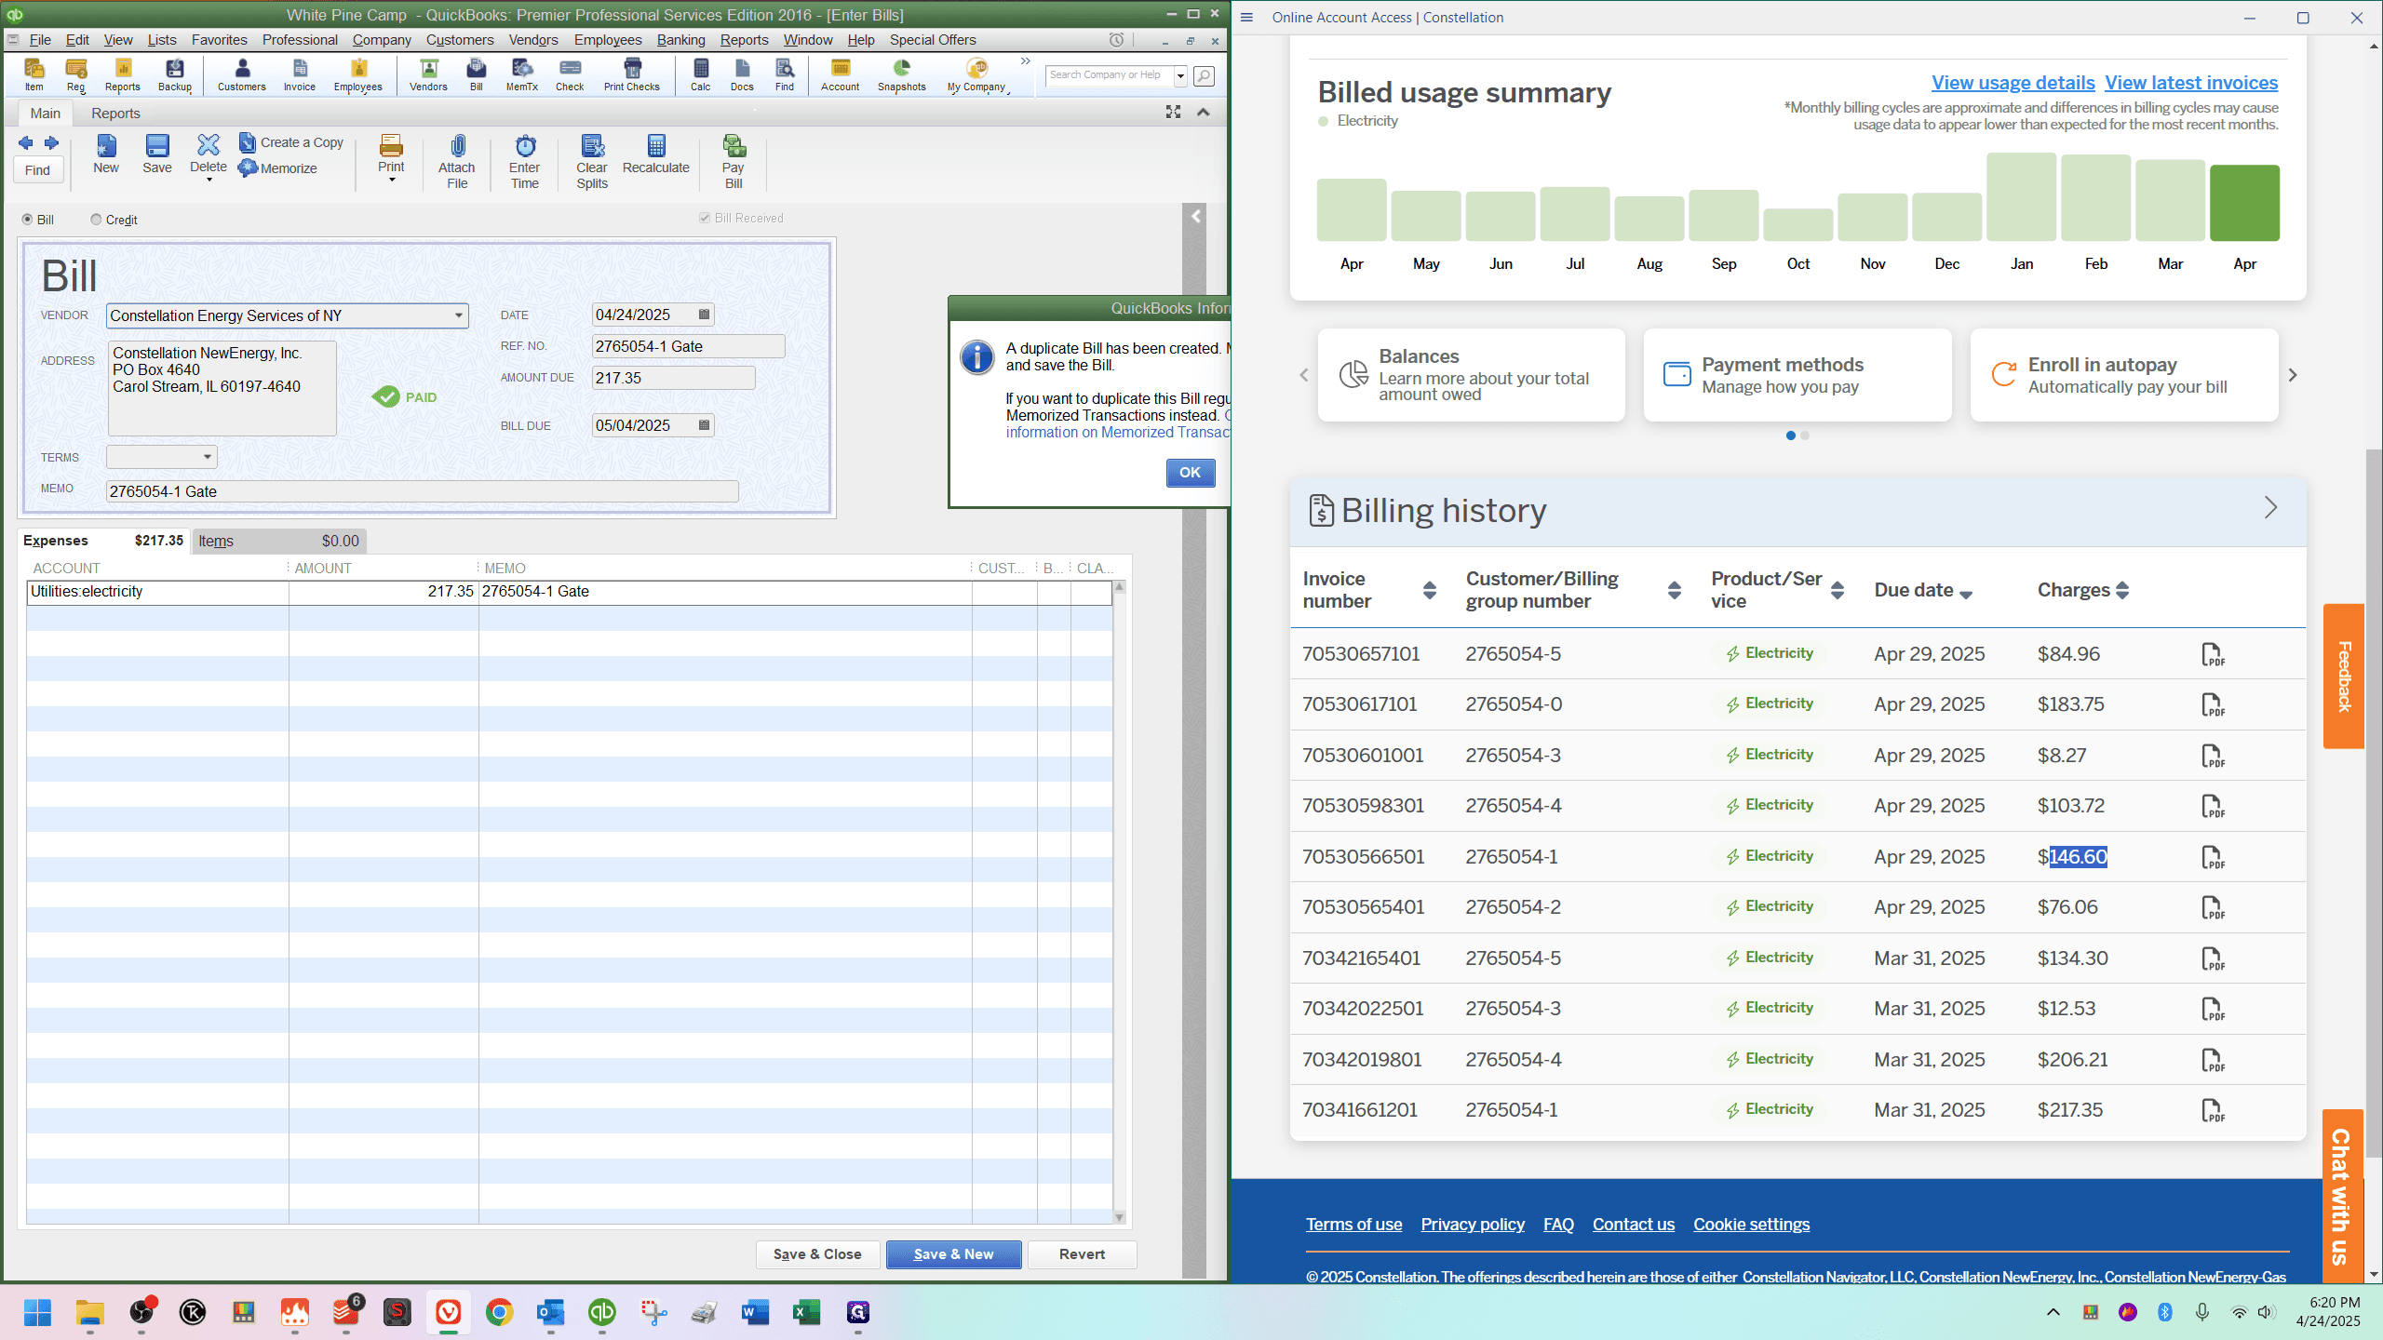This screenshot has height=1340, width=2383.
Task: Open the Vendors menu
Action: coord(533,40)
